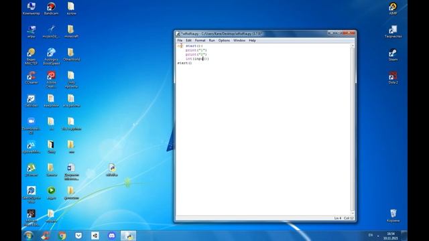This screenshot has width=429, height=241.
Task: Select the minecraft folder on desktop
Action: [71, 31]
